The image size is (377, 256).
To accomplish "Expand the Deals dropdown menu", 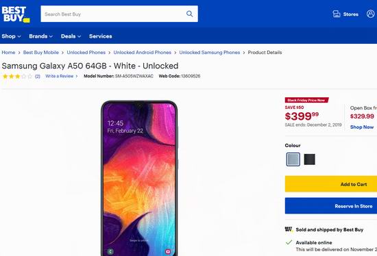I will [71, 36].
